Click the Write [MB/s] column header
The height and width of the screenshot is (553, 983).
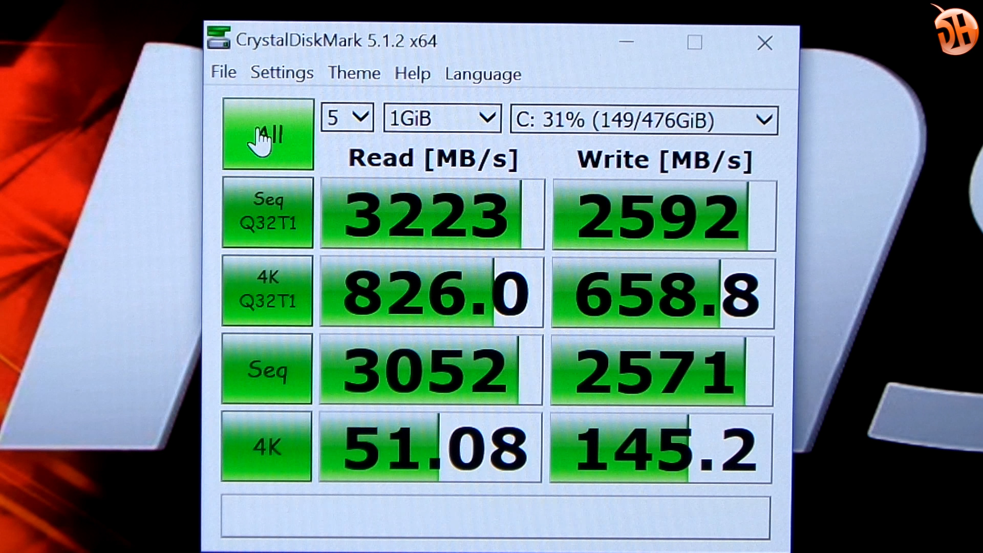(665, 160)
